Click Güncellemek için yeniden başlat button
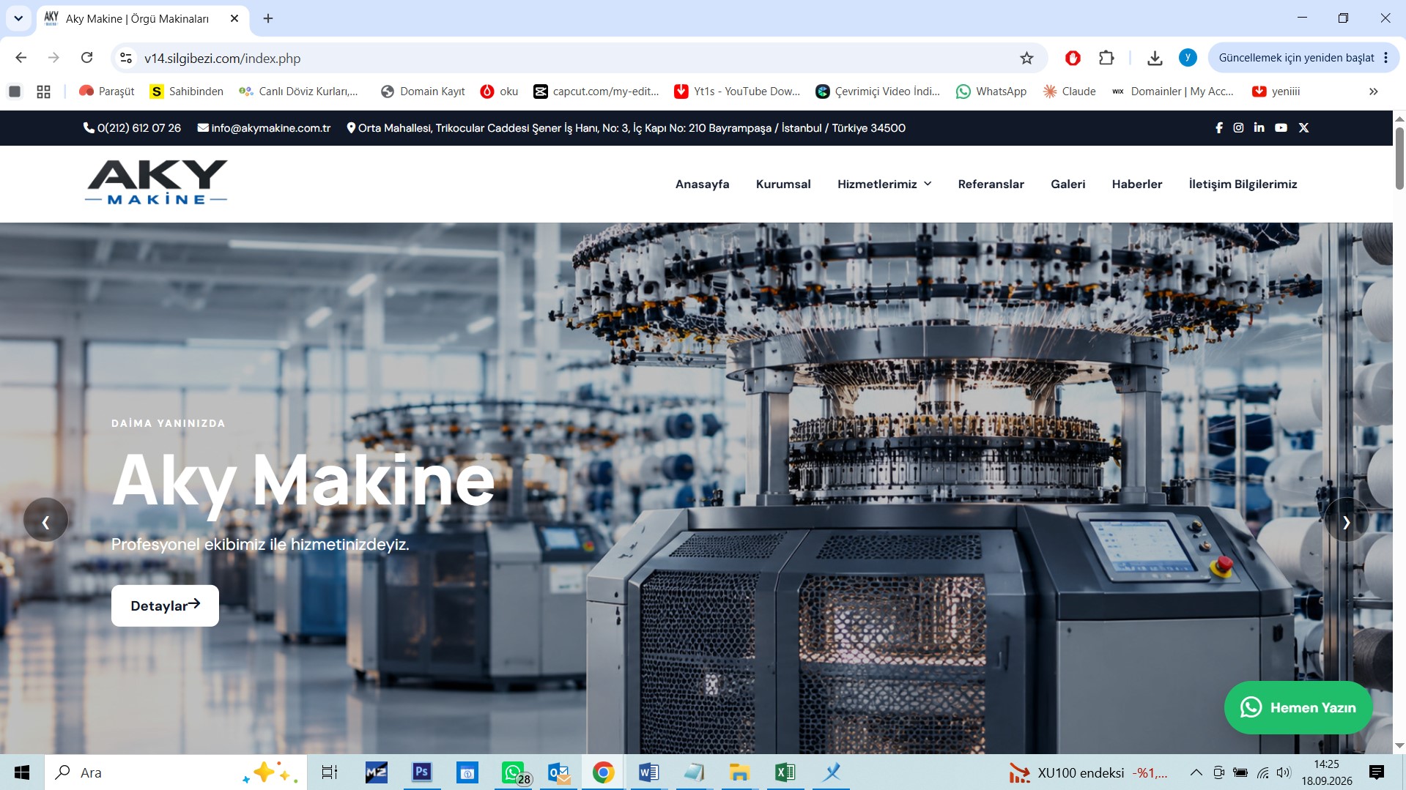The width and height of the screenshot is (1406, 790). (1296, 58)
